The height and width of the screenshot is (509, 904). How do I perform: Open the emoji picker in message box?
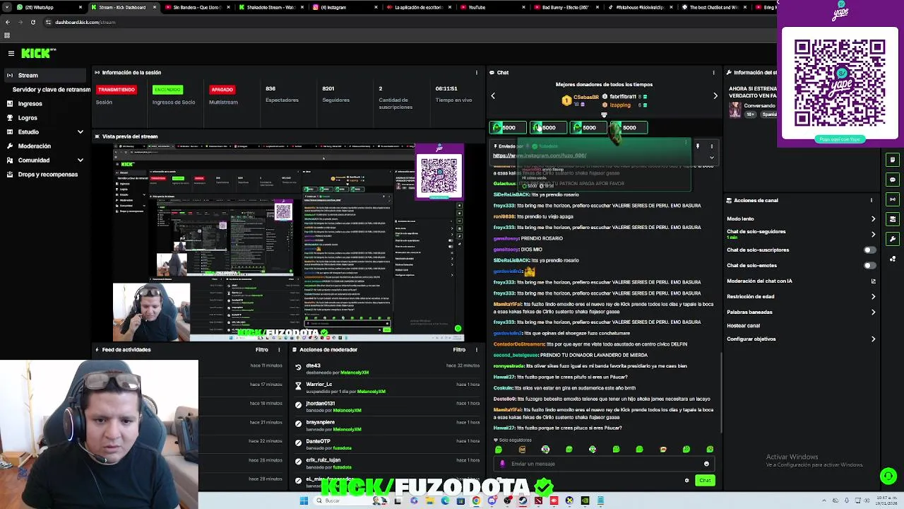(x=706, y=464)
